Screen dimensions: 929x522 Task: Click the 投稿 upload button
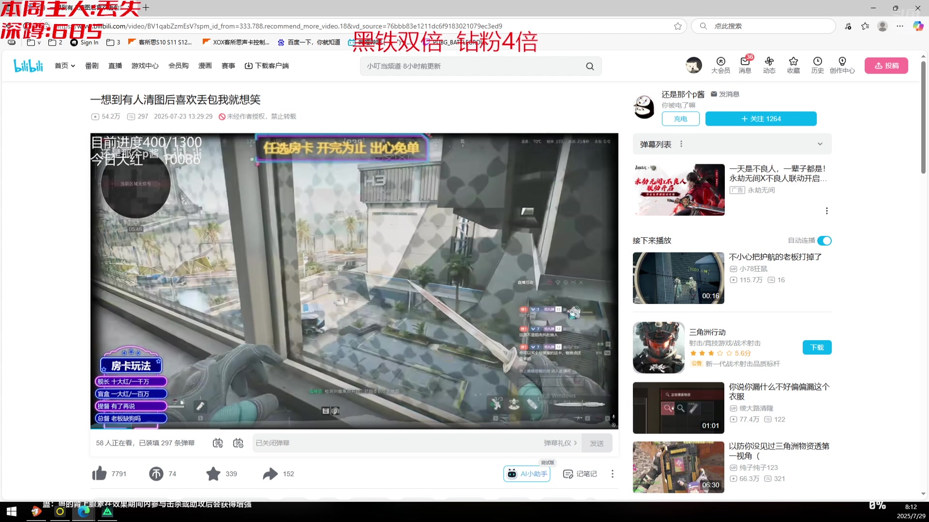[886, 66]
